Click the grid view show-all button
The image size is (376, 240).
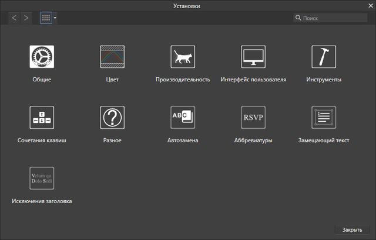[46, 18]
